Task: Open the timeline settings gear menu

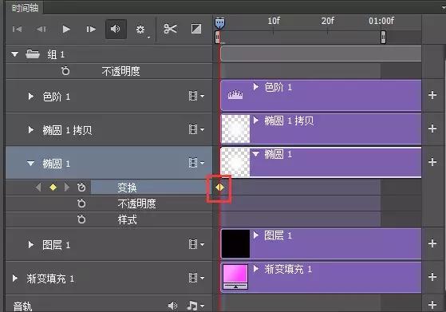Action: [x=140, y=30]
